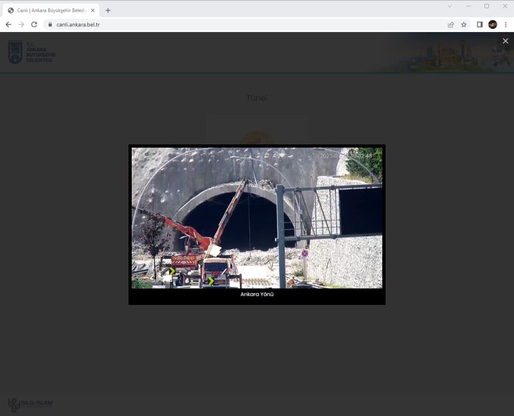Image resolution: width=514 pixels, height=416 pixels.
Task: Open the Chrome three-dot menu
Action: point(506,24)
